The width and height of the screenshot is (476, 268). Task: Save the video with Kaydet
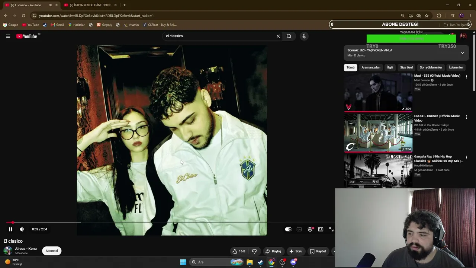coord(318,251)
